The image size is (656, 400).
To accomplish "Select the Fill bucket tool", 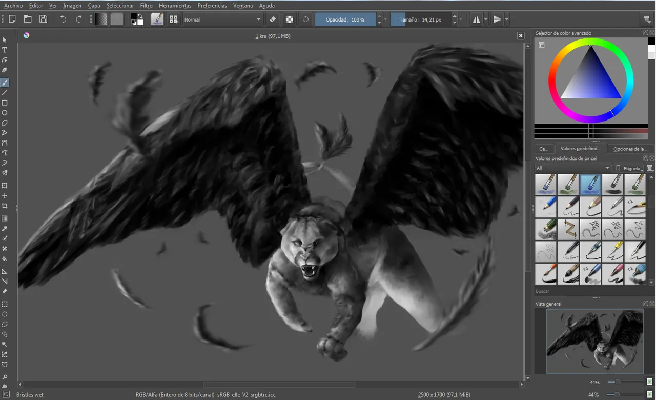I will click(x=5, y=259).
